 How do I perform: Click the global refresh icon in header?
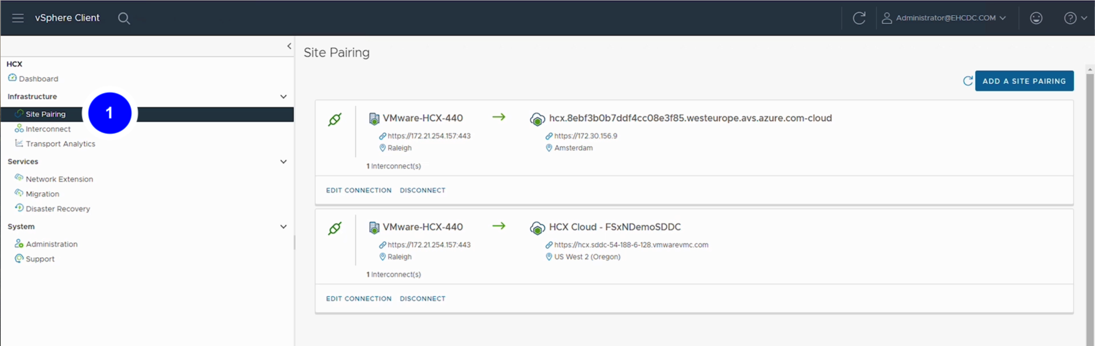coord(859,18)
